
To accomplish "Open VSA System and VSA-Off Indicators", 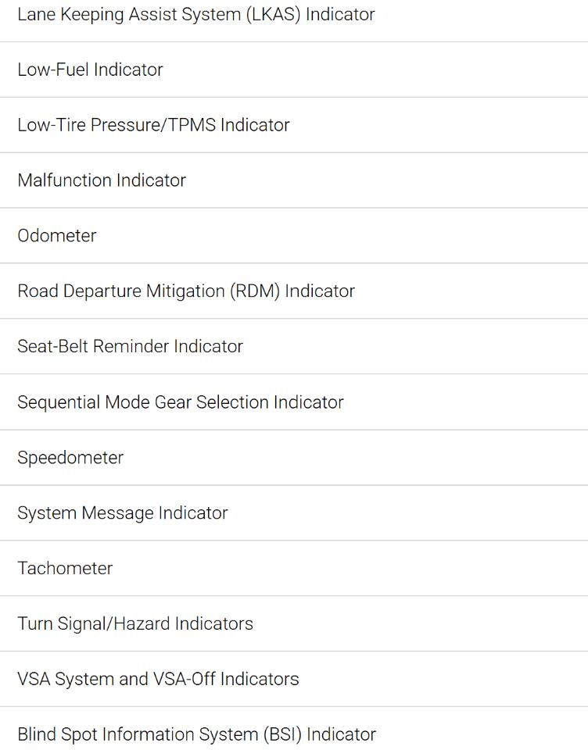I will [x=294, y=679].
